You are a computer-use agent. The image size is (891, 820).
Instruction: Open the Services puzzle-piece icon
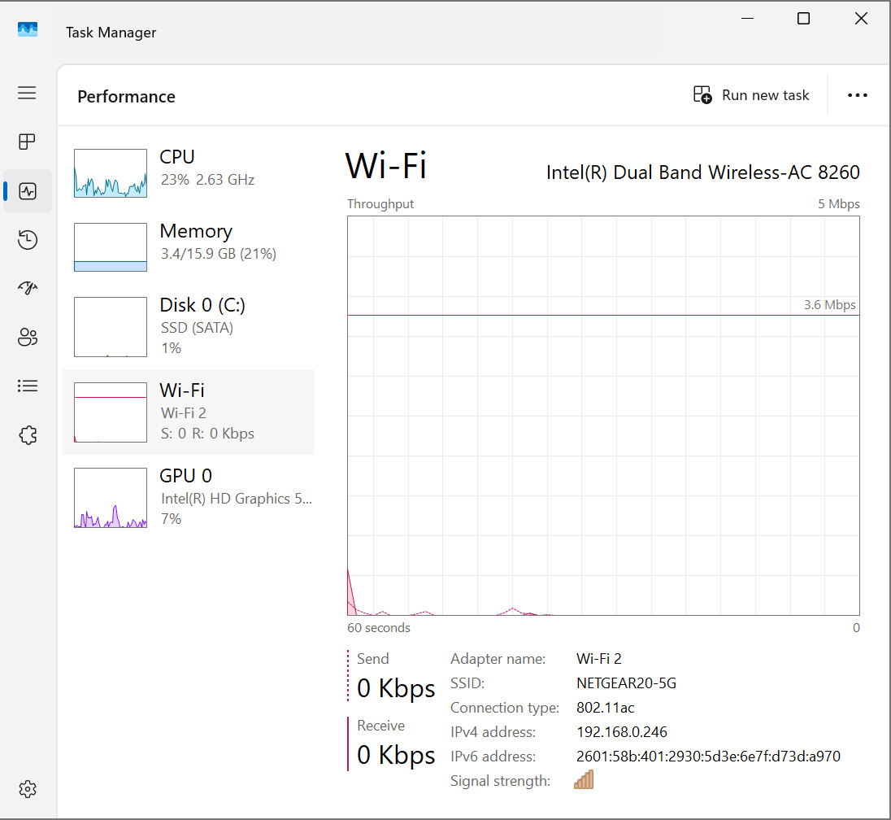click(x=28, y=435)
